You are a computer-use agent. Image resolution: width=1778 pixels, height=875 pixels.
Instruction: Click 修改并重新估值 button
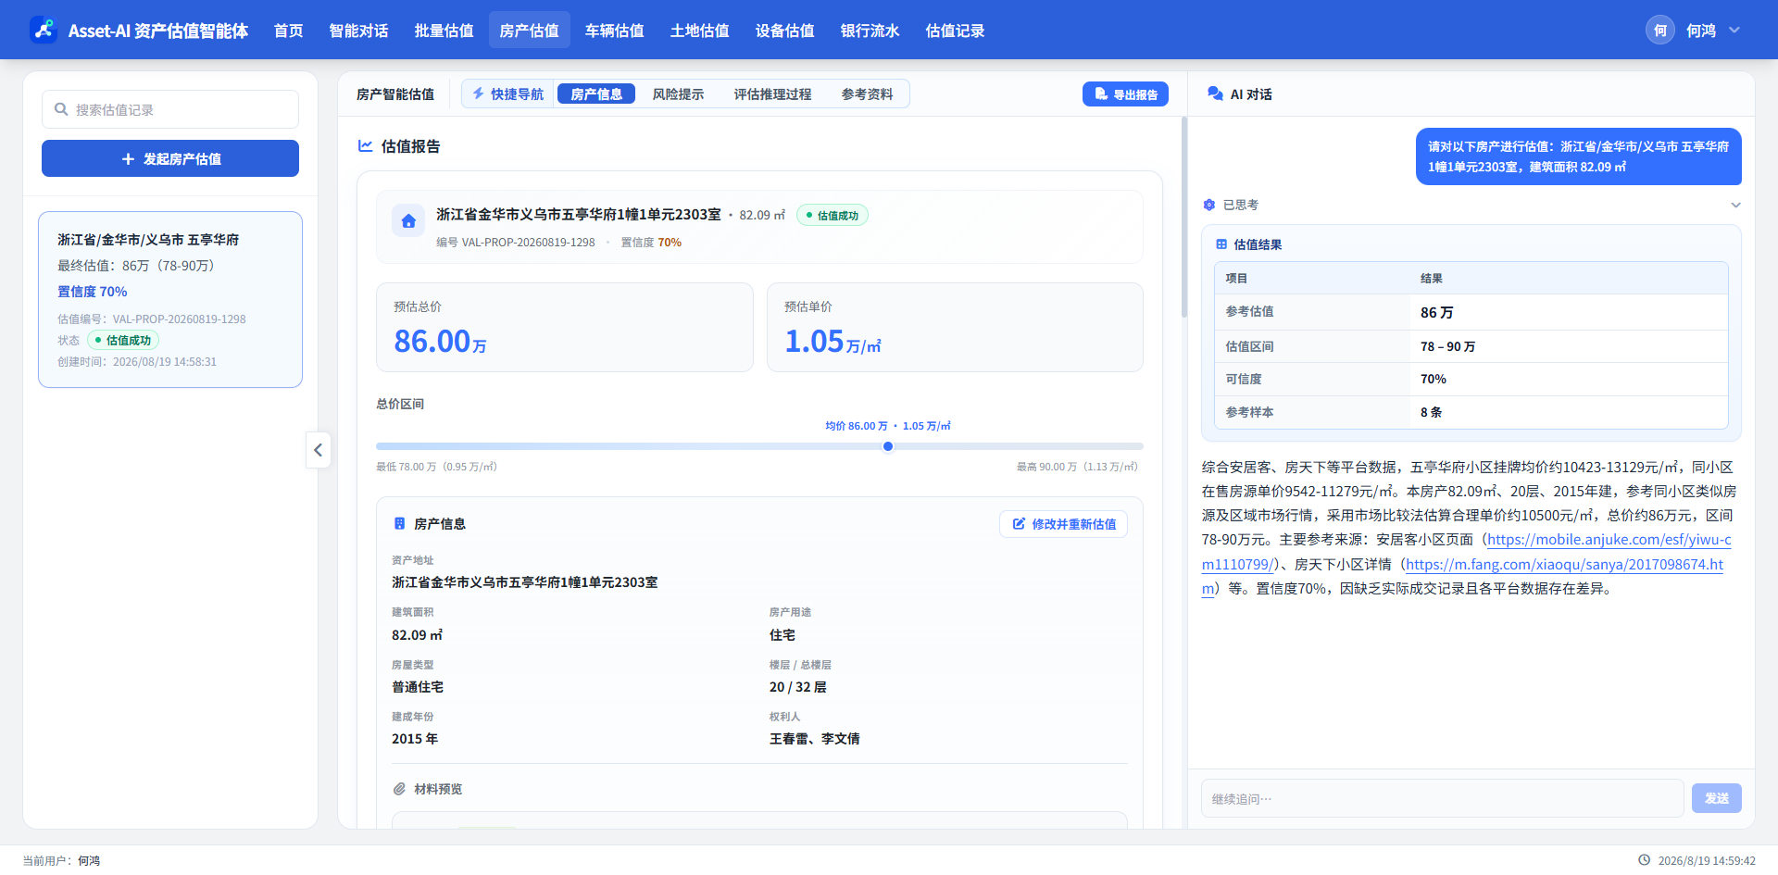(1063, 524)
